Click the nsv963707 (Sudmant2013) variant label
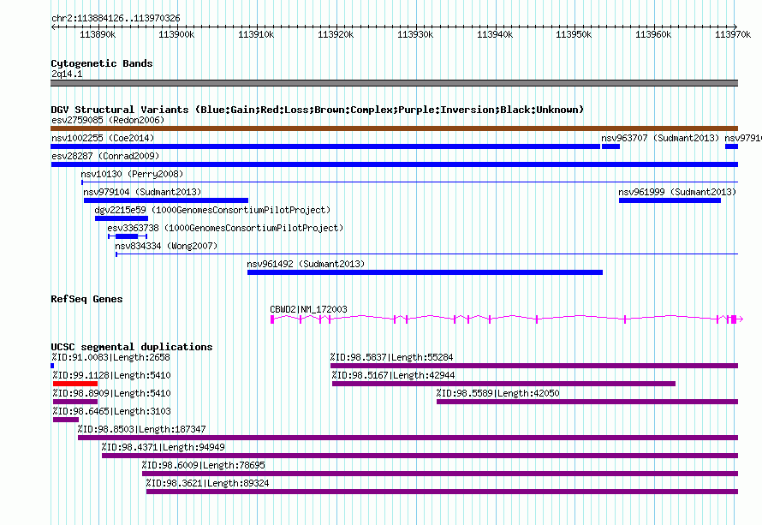 tap(660, 138)
